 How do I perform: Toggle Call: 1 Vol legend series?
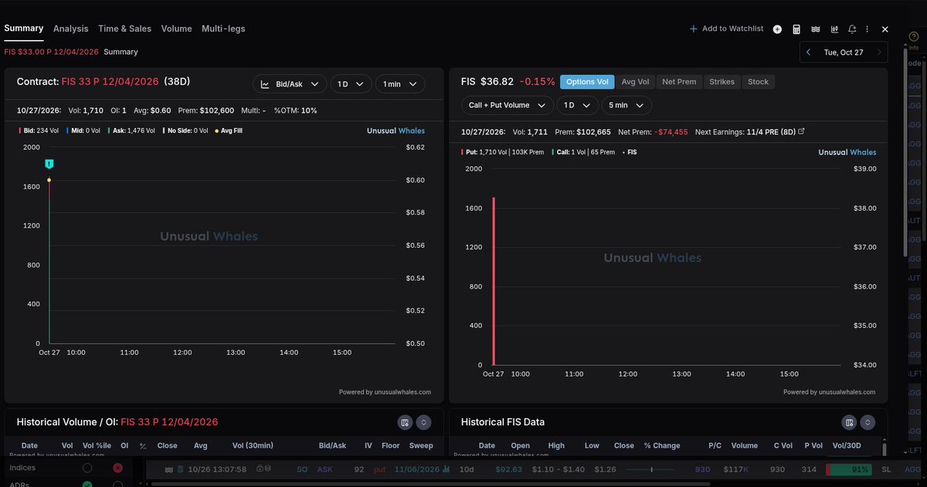pos(585,152)
